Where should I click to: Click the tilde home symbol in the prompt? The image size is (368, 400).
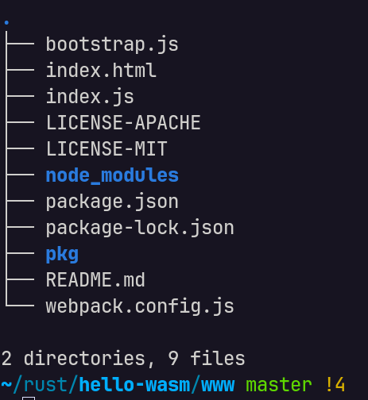coord(6,384)
